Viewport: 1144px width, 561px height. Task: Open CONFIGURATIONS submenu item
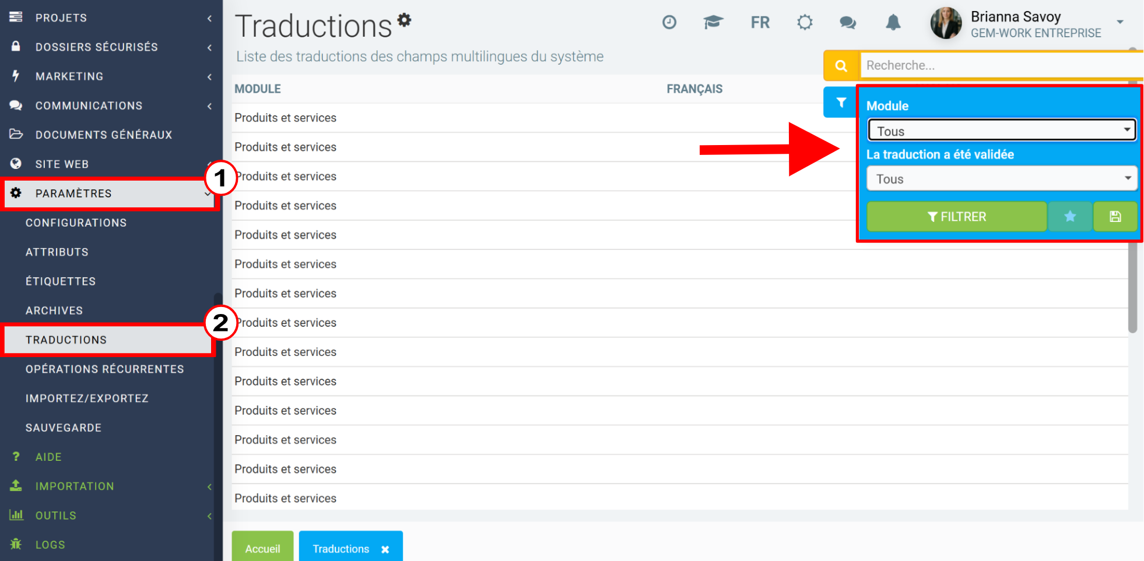pyautogui.click(x=76, y=223)
